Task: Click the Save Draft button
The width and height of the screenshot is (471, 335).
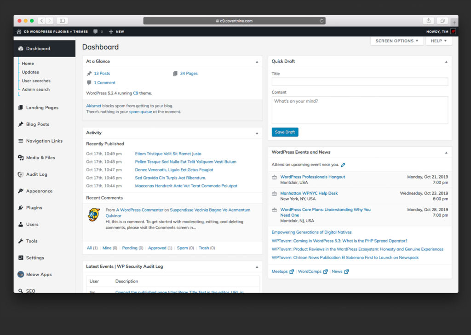Action: (285, 131)
